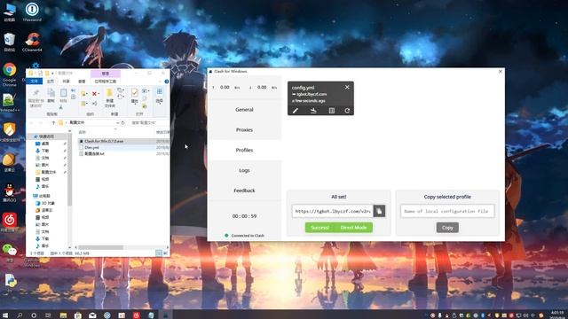Click the download update icon on config.yml card
This screenshot has width=568, height=319.
click(313, 111)
